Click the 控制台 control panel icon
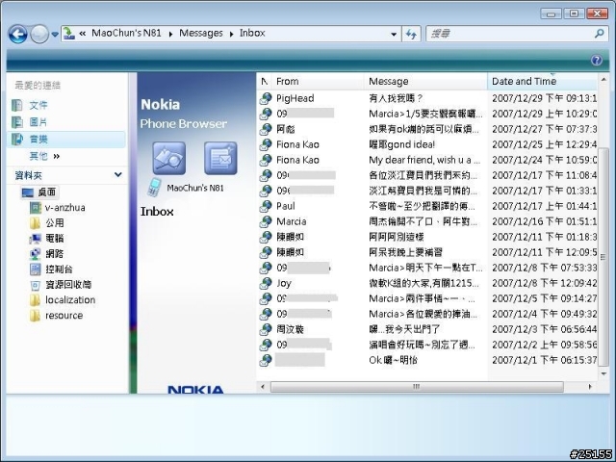Image resolution: width=616 pixels, height=462 pixels. coord(36,269)
